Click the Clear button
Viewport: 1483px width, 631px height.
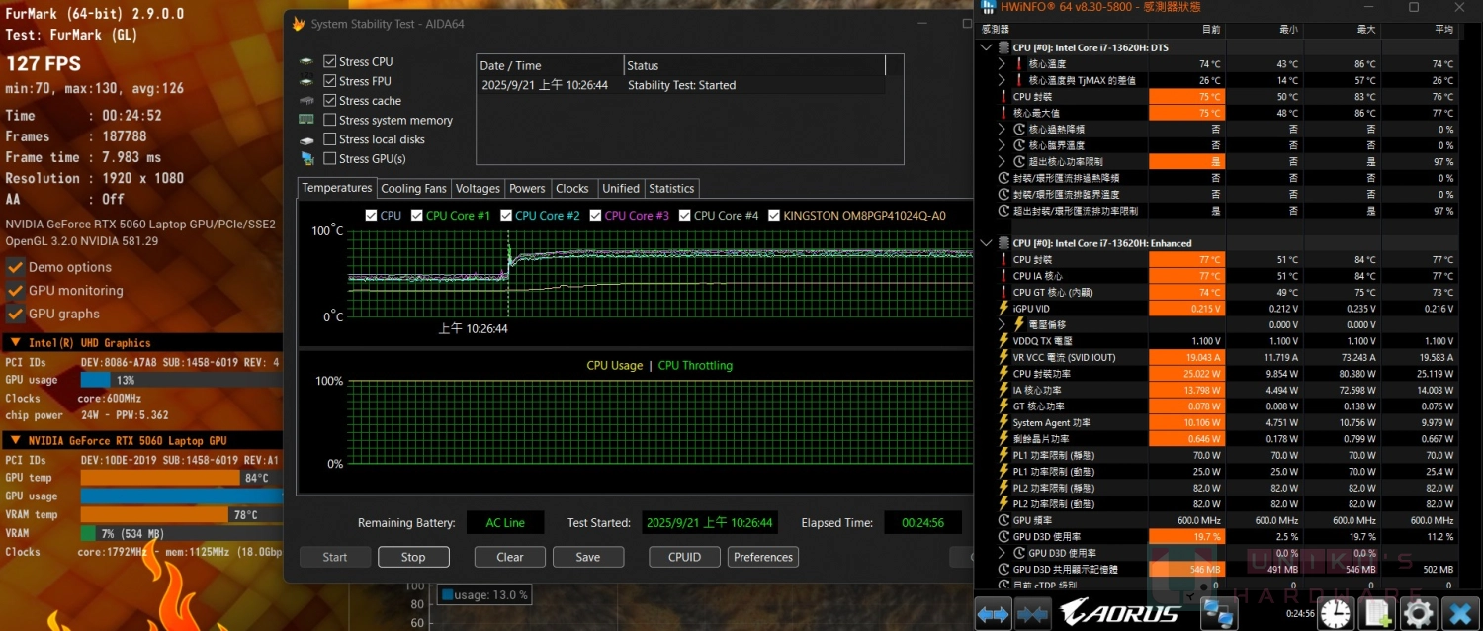tap(510, 557)
